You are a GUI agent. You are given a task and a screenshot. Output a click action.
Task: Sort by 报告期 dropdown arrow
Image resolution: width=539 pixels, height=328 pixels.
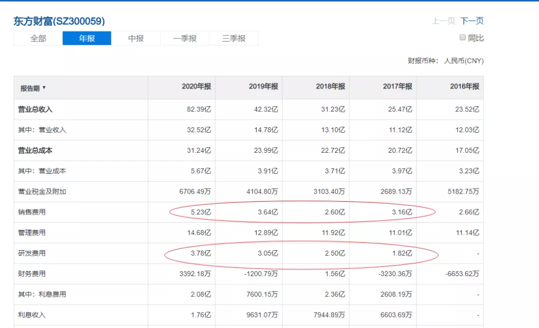[x=44, y=88]
